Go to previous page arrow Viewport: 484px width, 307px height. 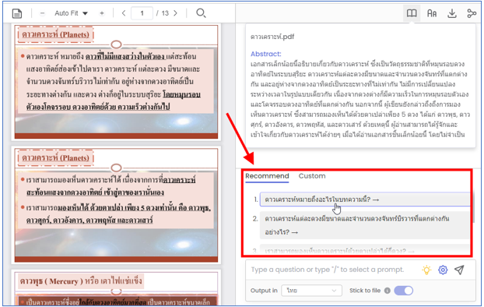click(124, 13)
